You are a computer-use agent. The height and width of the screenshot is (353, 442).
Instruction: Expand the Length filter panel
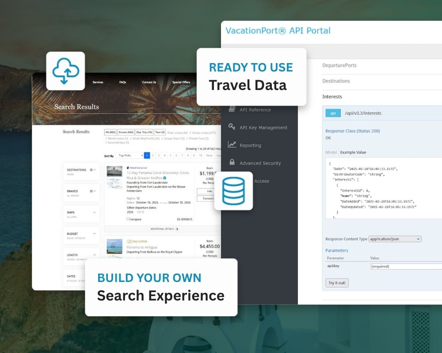(81, 257)
